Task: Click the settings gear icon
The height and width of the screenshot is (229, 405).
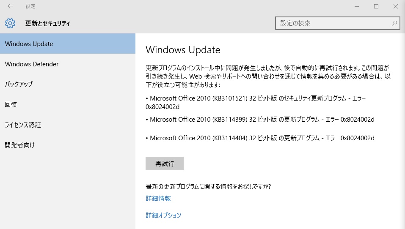Action: pyautogui.click(x=10, y=23)
